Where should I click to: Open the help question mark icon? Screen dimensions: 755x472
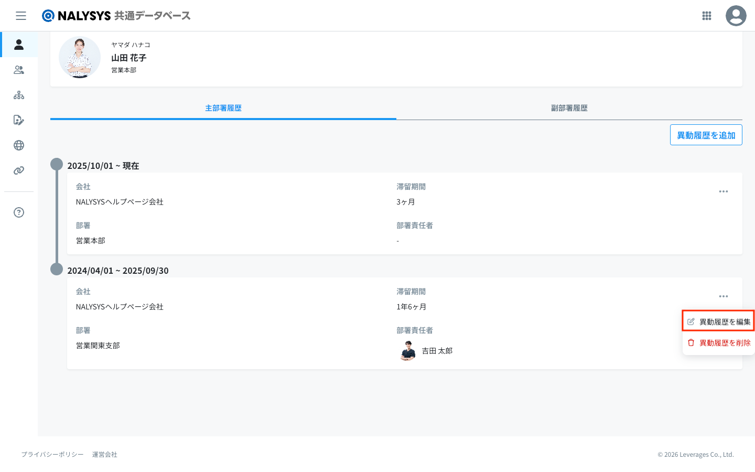(x=19, y=212)
